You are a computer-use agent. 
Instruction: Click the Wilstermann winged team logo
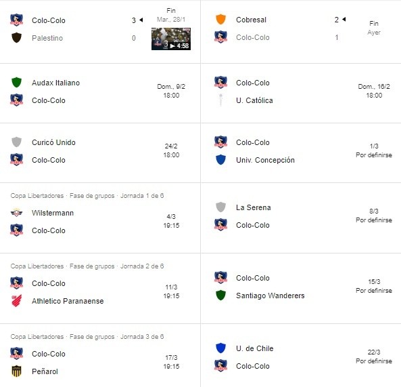[17, 213]
